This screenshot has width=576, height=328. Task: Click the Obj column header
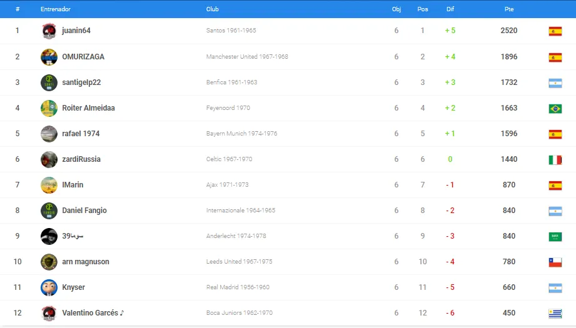pyautogui.click(x=397, y=9)
